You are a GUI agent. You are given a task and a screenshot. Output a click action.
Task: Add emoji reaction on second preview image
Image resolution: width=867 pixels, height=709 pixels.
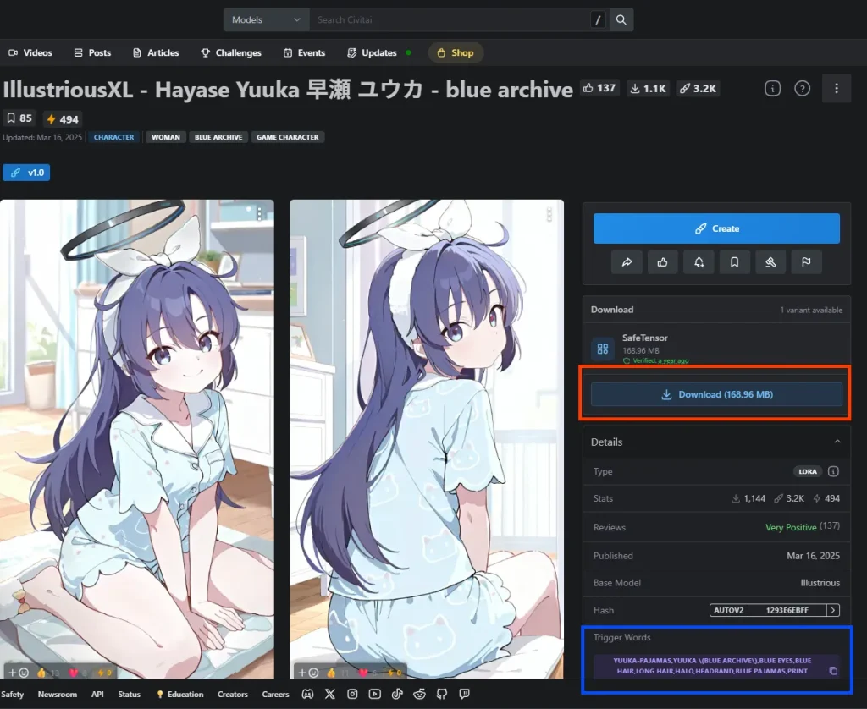tap(308, 673)
